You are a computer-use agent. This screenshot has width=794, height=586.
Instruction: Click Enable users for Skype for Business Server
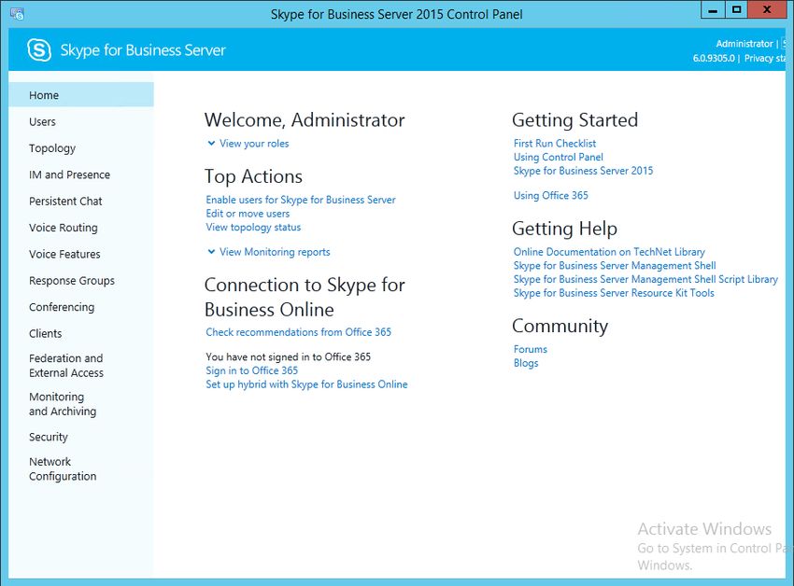(x=301, y=200)
